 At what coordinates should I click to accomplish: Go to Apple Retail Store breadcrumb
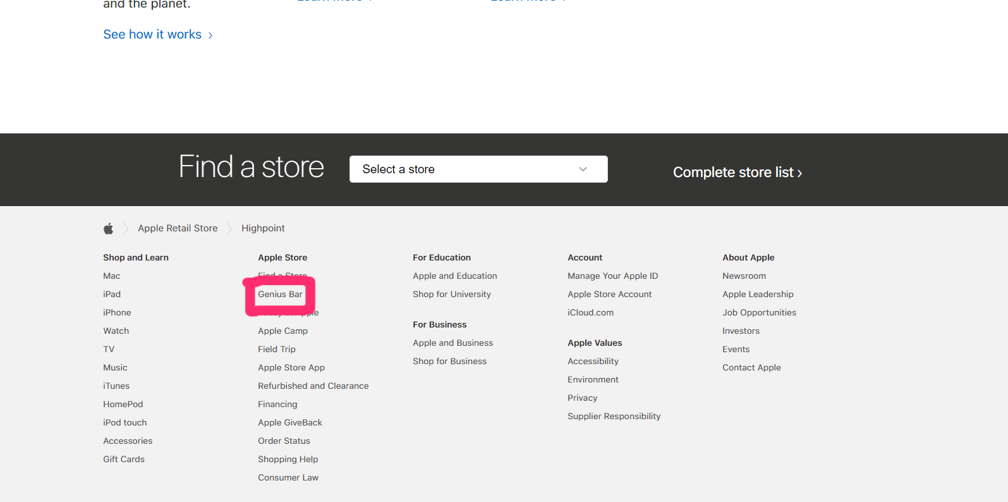(x=178, y=228)
